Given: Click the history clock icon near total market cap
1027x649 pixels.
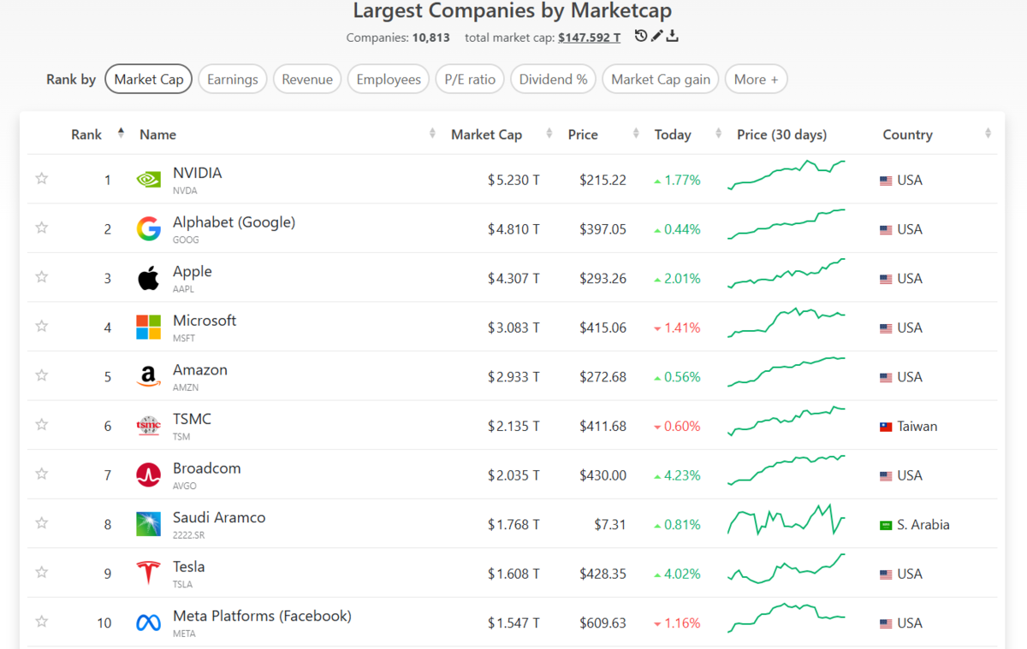Looking at the screenshot, I should pos(640,36).
